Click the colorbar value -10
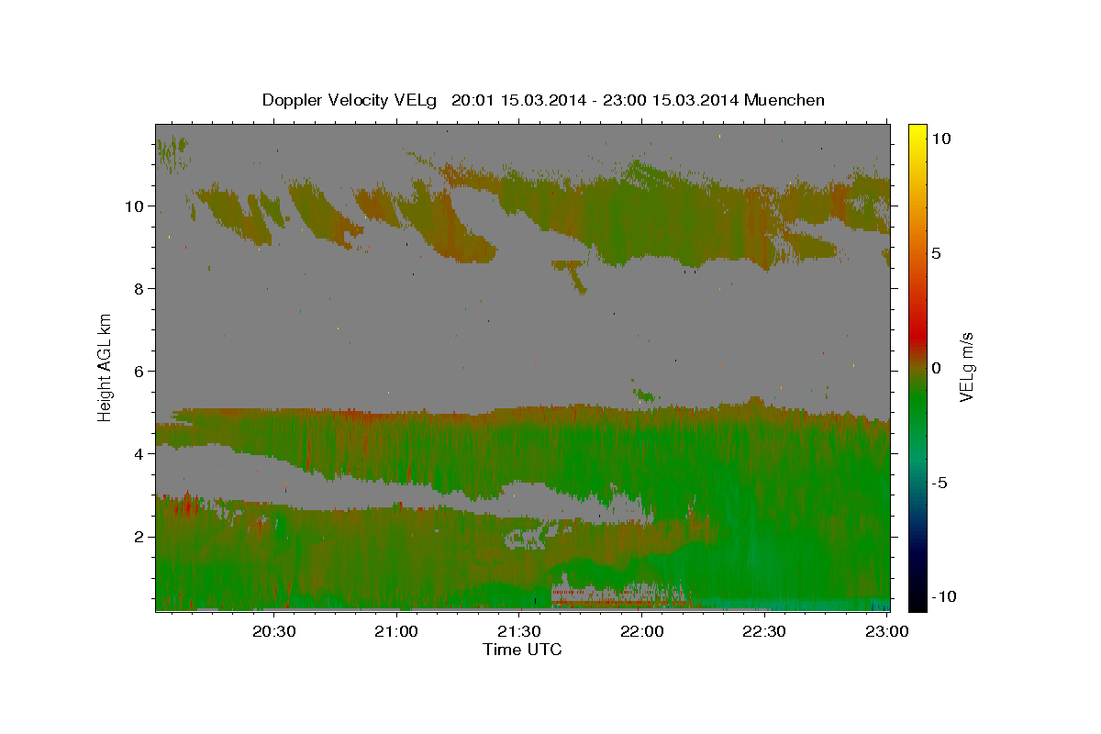 [x=945, y=597]
